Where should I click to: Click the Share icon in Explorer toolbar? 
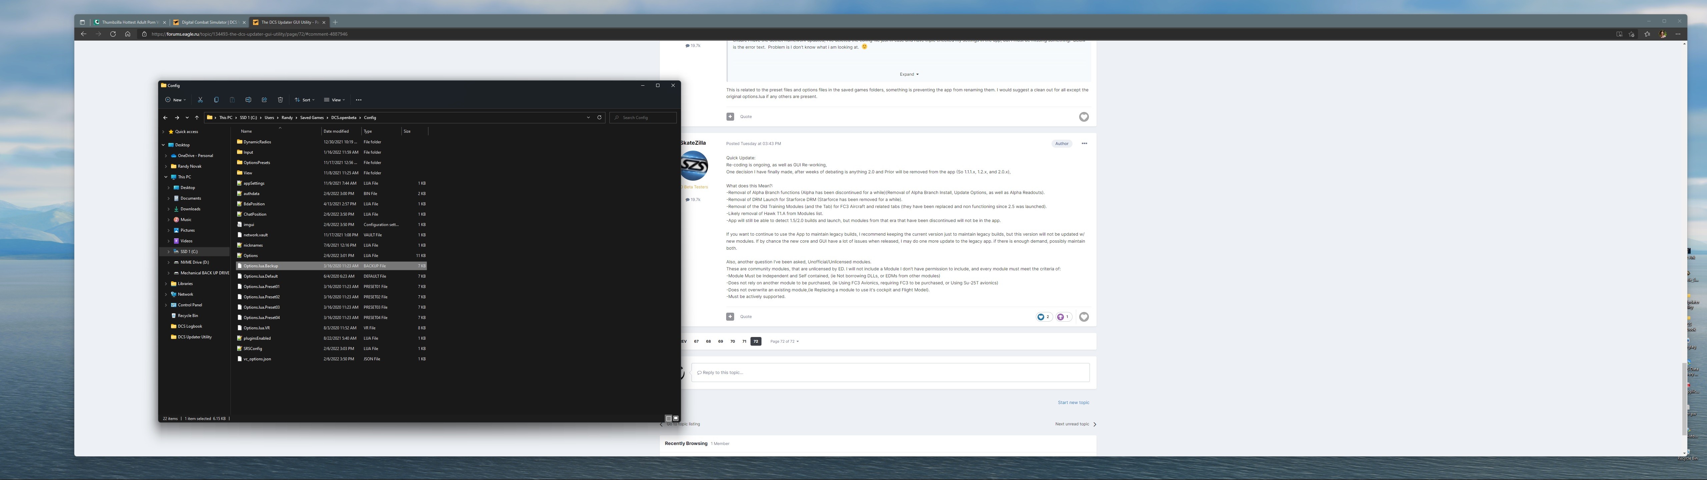pos(264,100)
